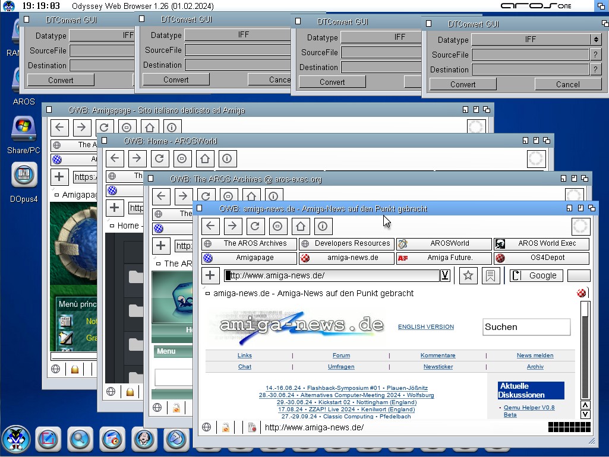The height and width of the screenshot is (457, 609).
Task: Click the ENGLISH VERSION link
Action: tap(425, 327)
